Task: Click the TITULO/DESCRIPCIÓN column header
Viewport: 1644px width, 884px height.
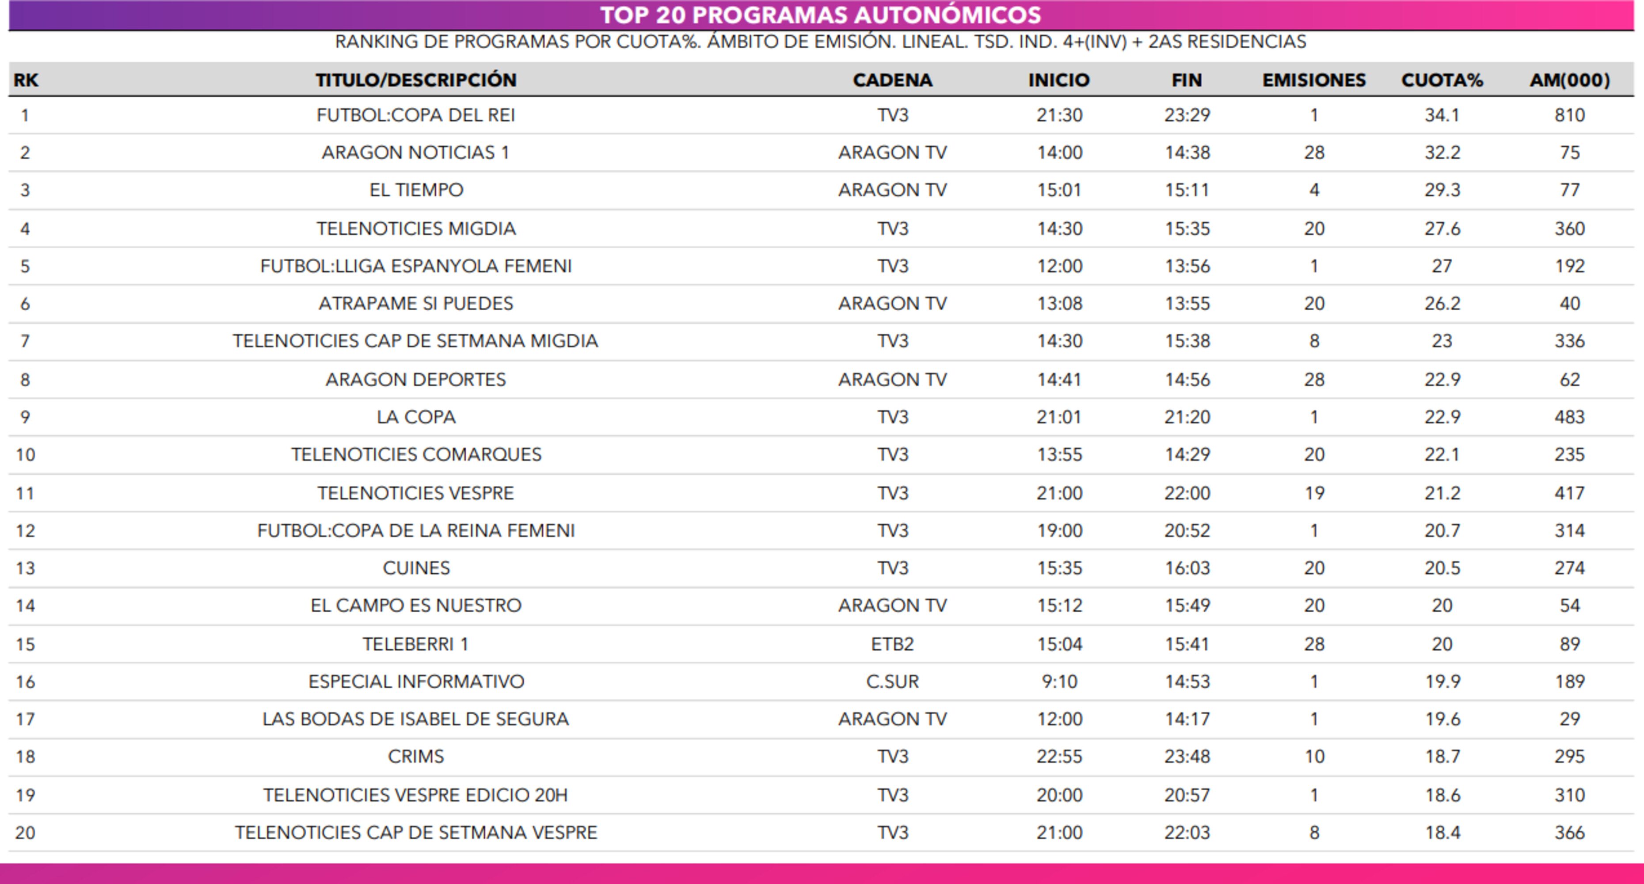Action: pyautogui.click(x=415, y=80)
